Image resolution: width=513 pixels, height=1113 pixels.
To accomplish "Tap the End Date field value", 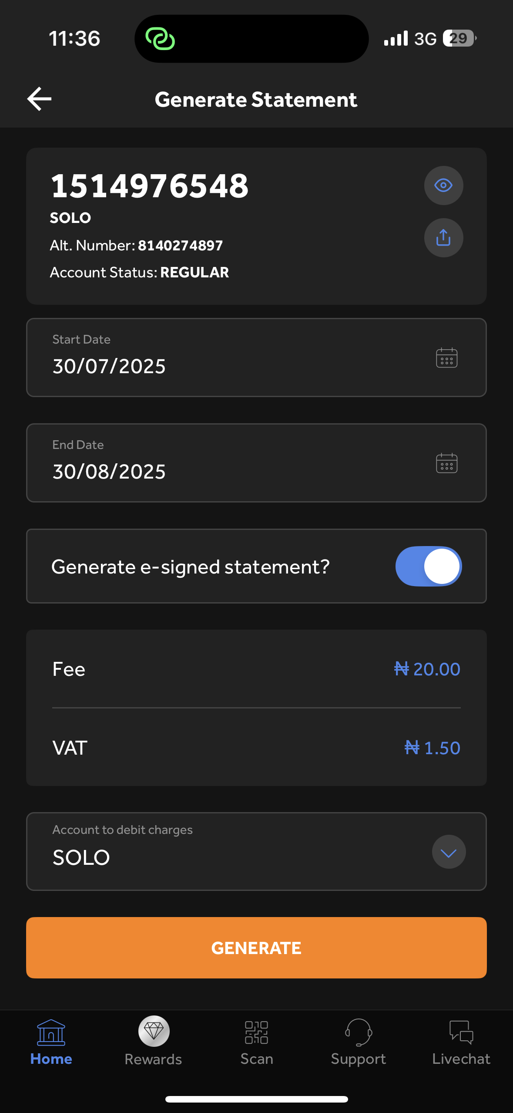I will click(109, 472).
